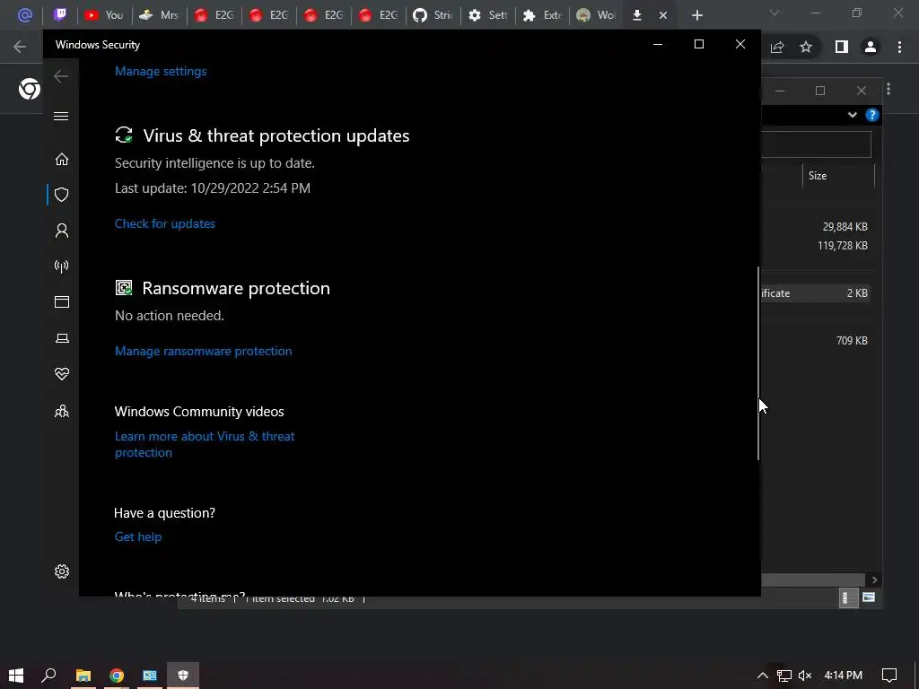
Task: Switch to the YouTube browser tab
Action: [x=104, y=15]
